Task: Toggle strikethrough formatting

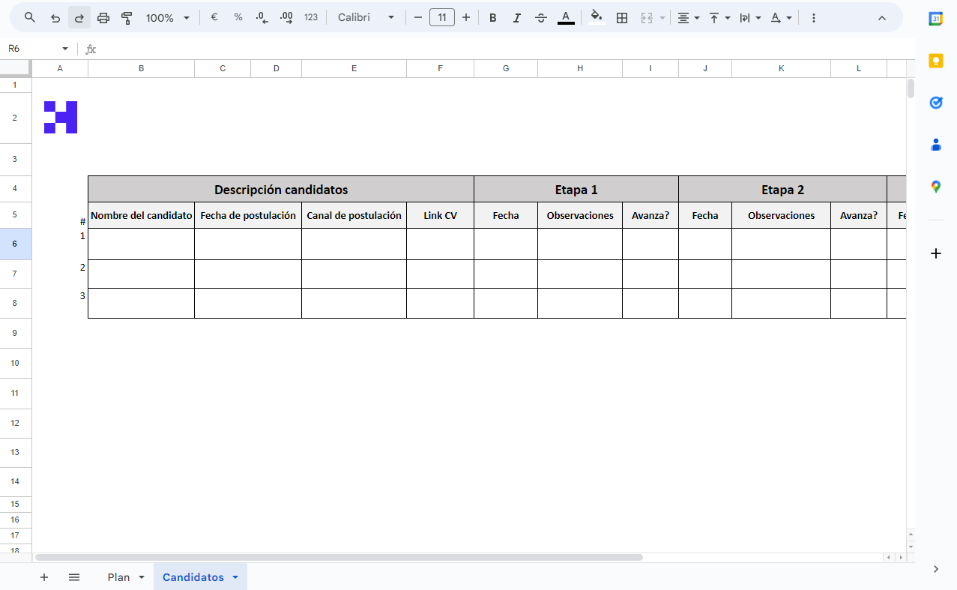Action: pyautogui.click(x=540, y=16)
